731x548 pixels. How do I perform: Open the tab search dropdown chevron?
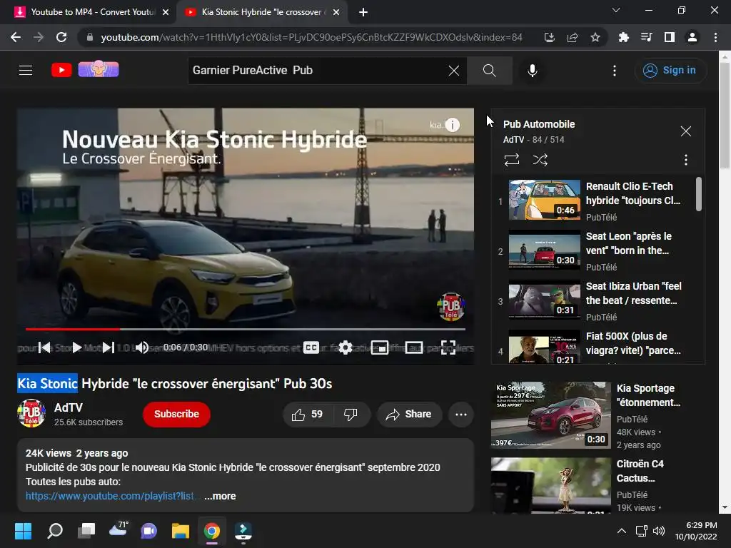(616, 10)
